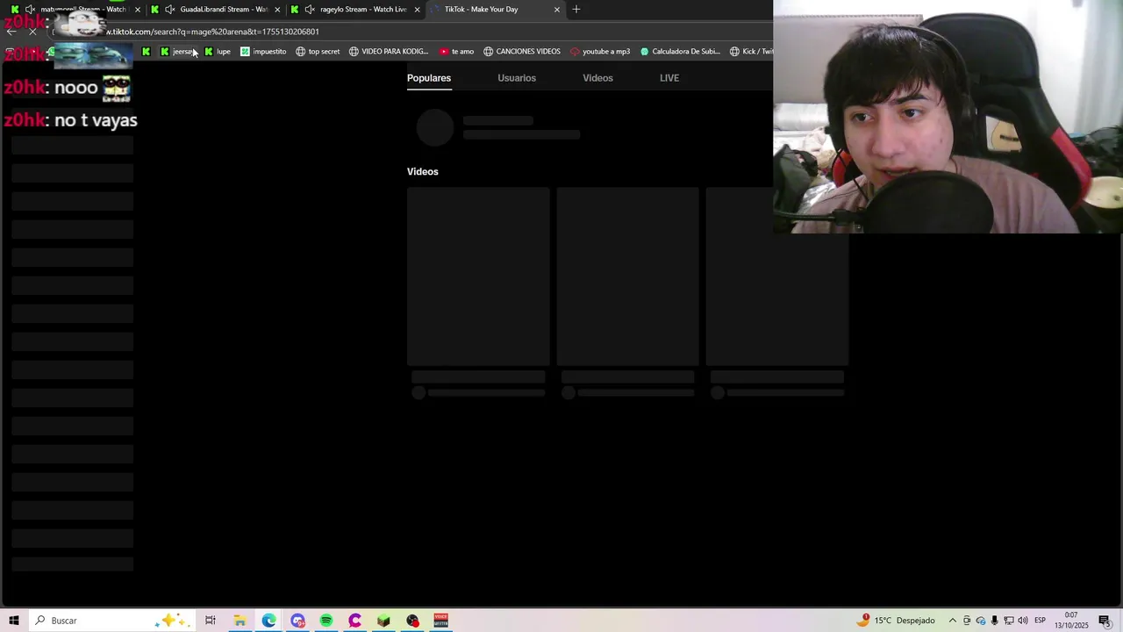This screenshot has width=1123, height=632.
Task: Close the TikTok tab
Action: tap(556, 10)
